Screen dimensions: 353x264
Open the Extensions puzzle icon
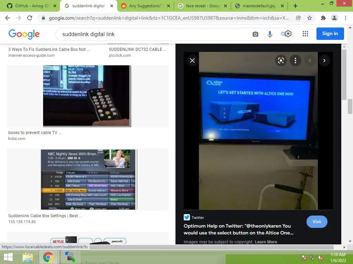[x=323, y=18]
